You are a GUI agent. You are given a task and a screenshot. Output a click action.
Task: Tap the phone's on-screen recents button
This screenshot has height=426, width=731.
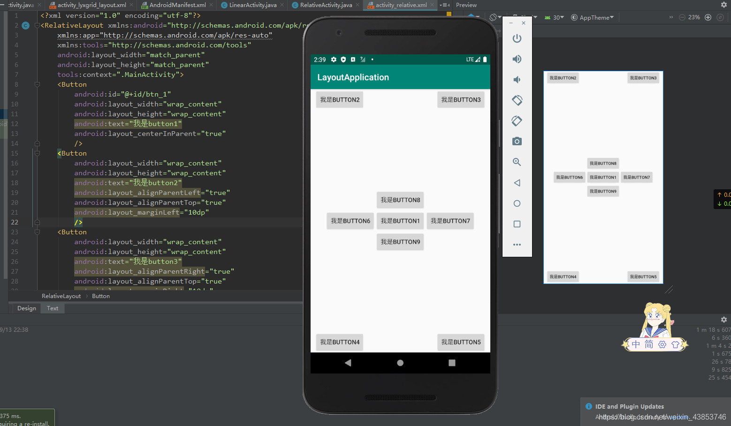pyautogui.click(x=452, y=363)
